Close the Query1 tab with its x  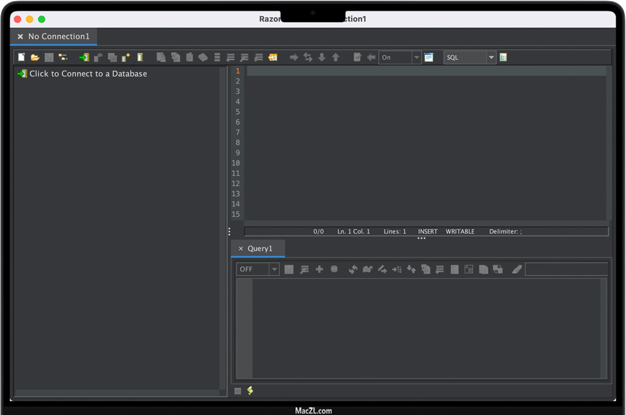point(241,248)
